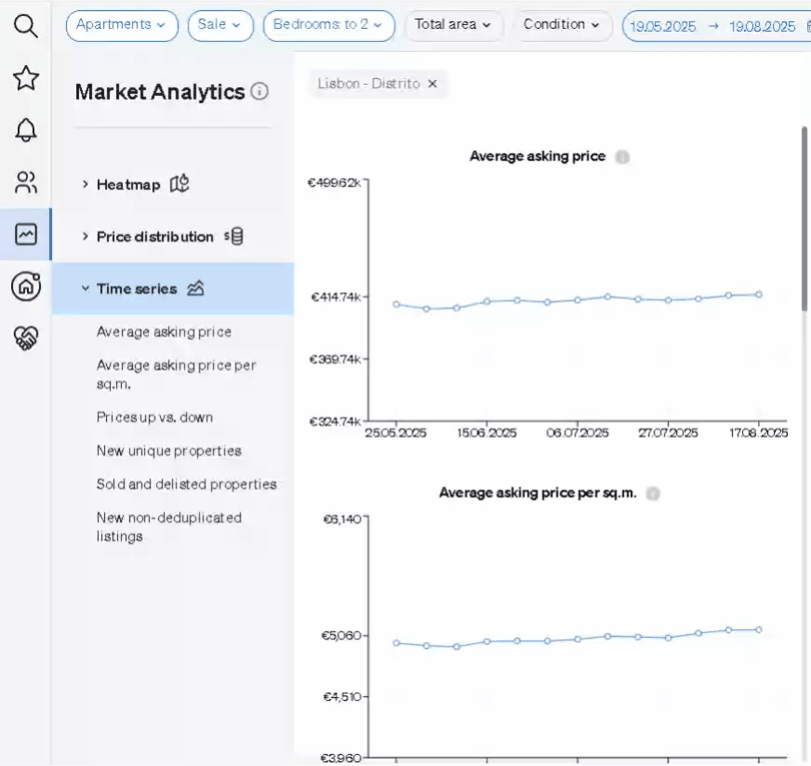The height and width of the screenshot is (766, 811).
Task: Open favorites via the star icon
Action: pyautogui.click(x=26, y=78)
